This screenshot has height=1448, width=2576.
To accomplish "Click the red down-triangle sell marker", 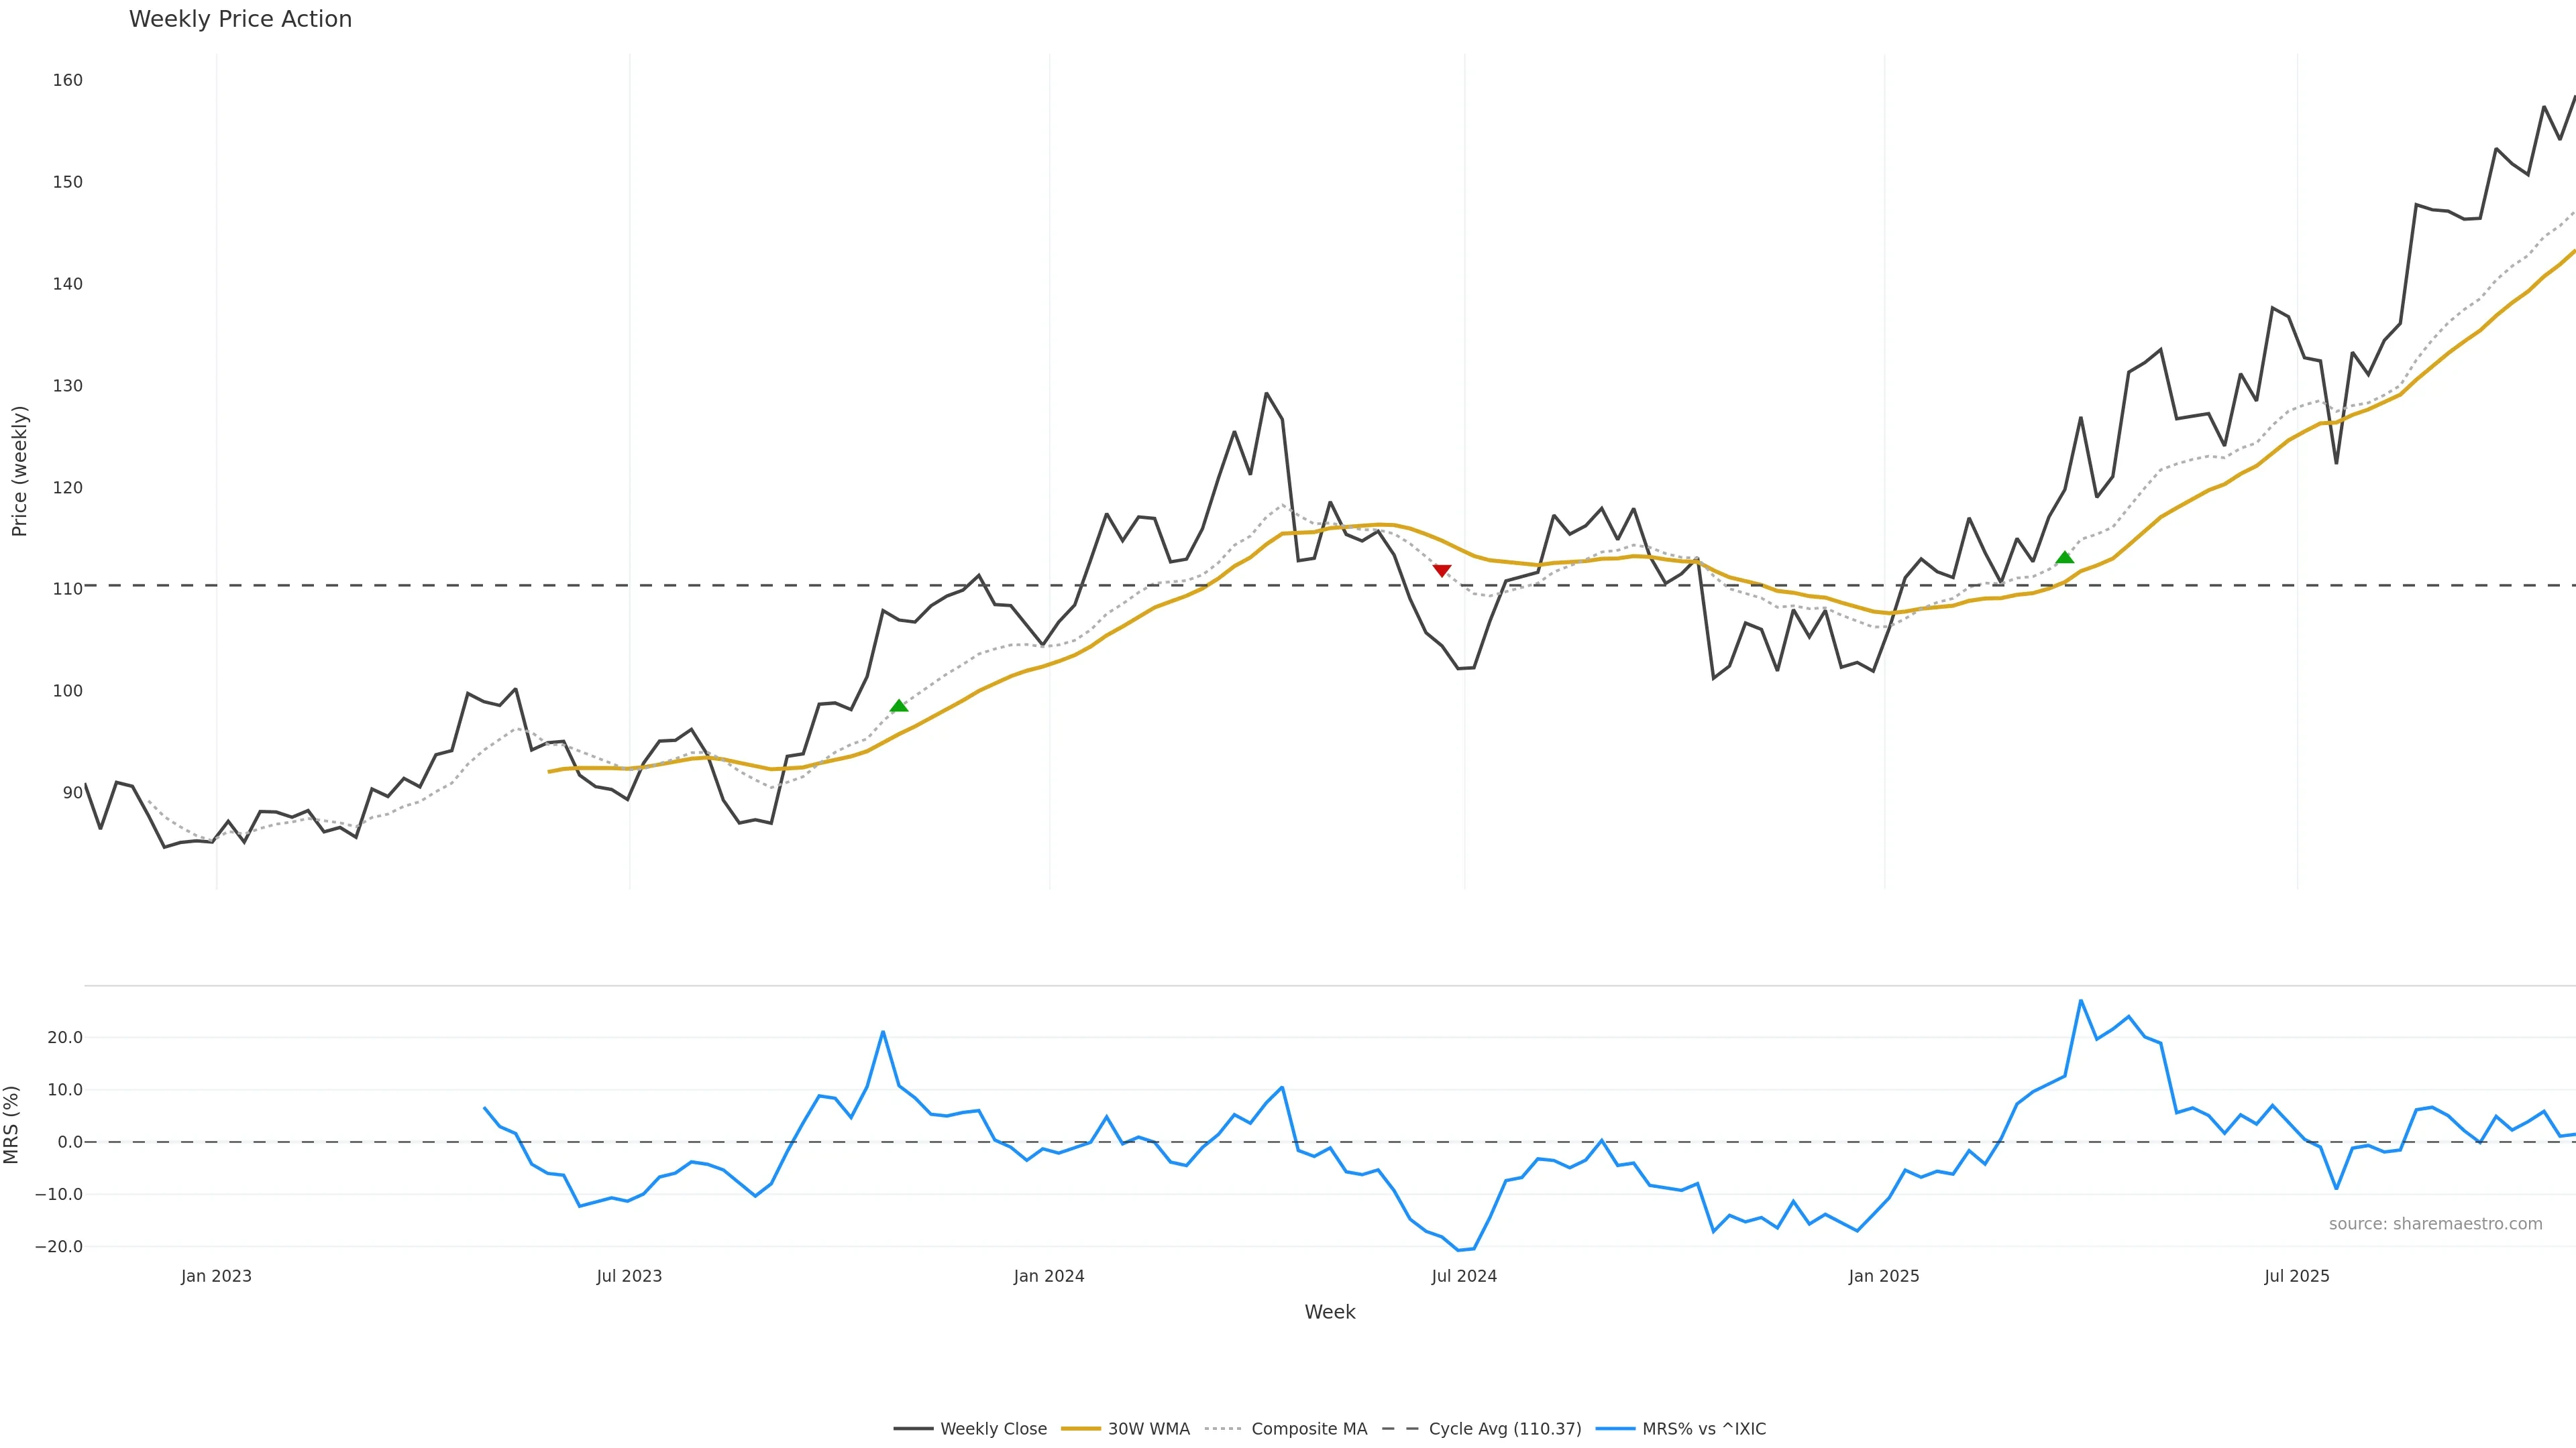I will pyautogui.click(x=1441, y=570).
